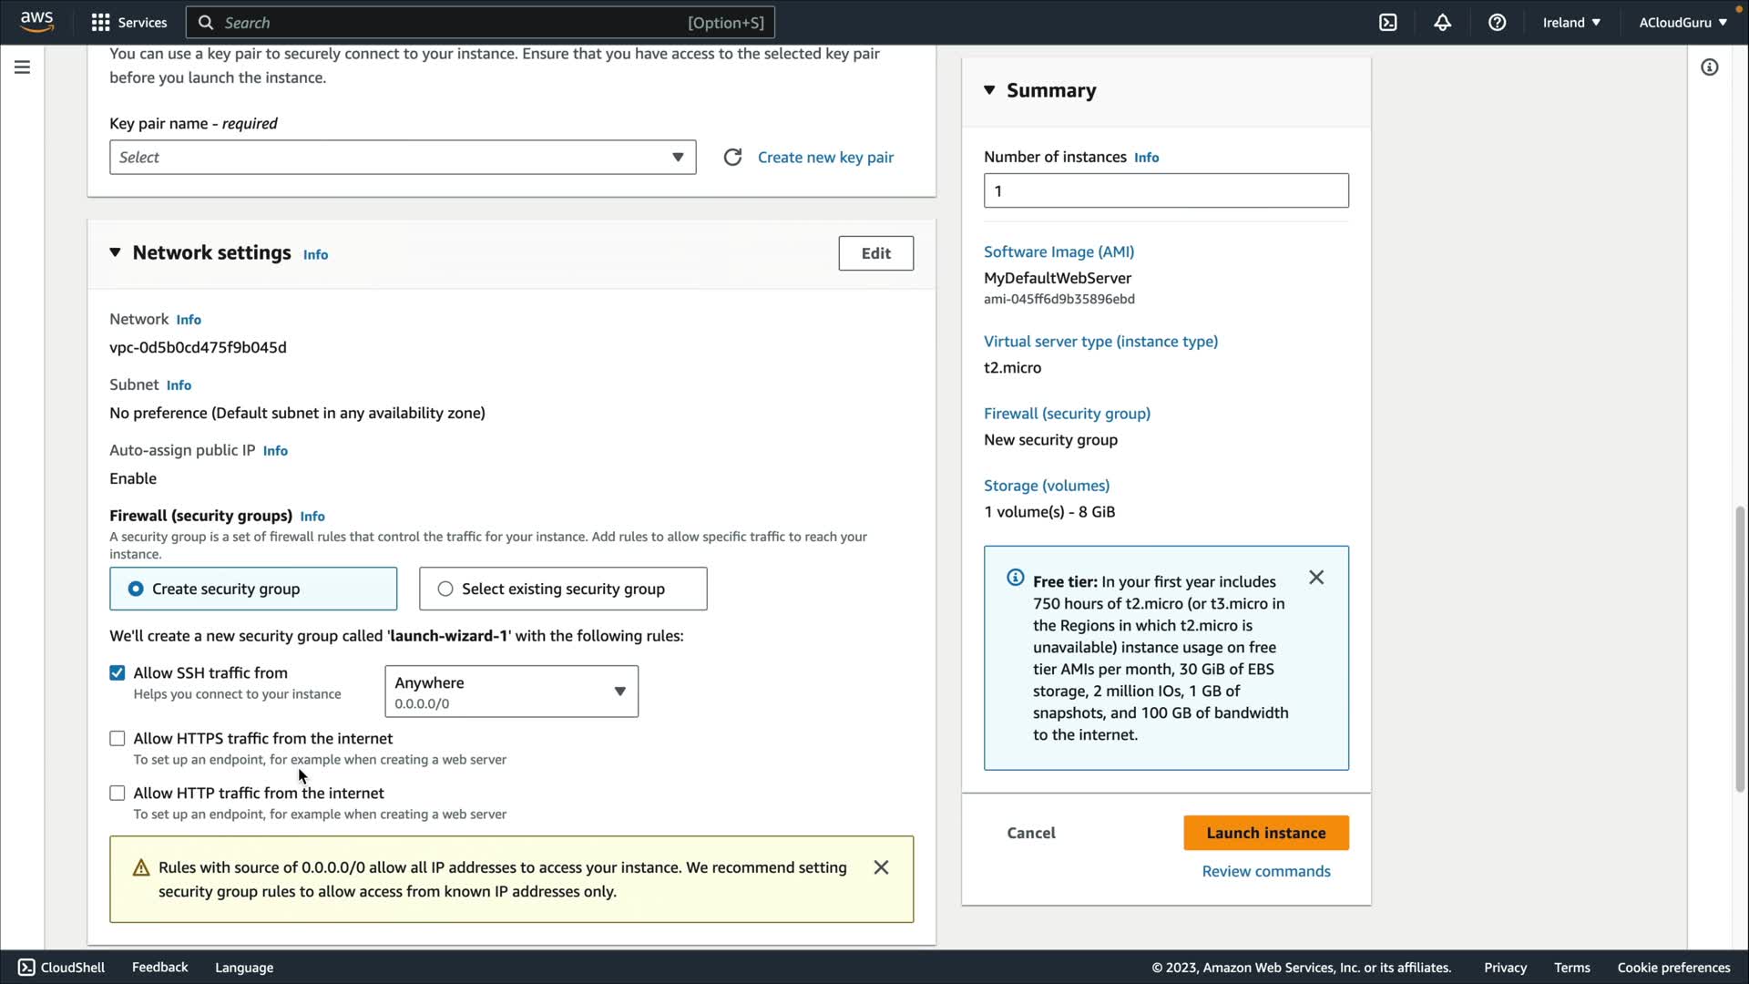
Task: Click into the Number of instances field
Action: (1165, 191)
